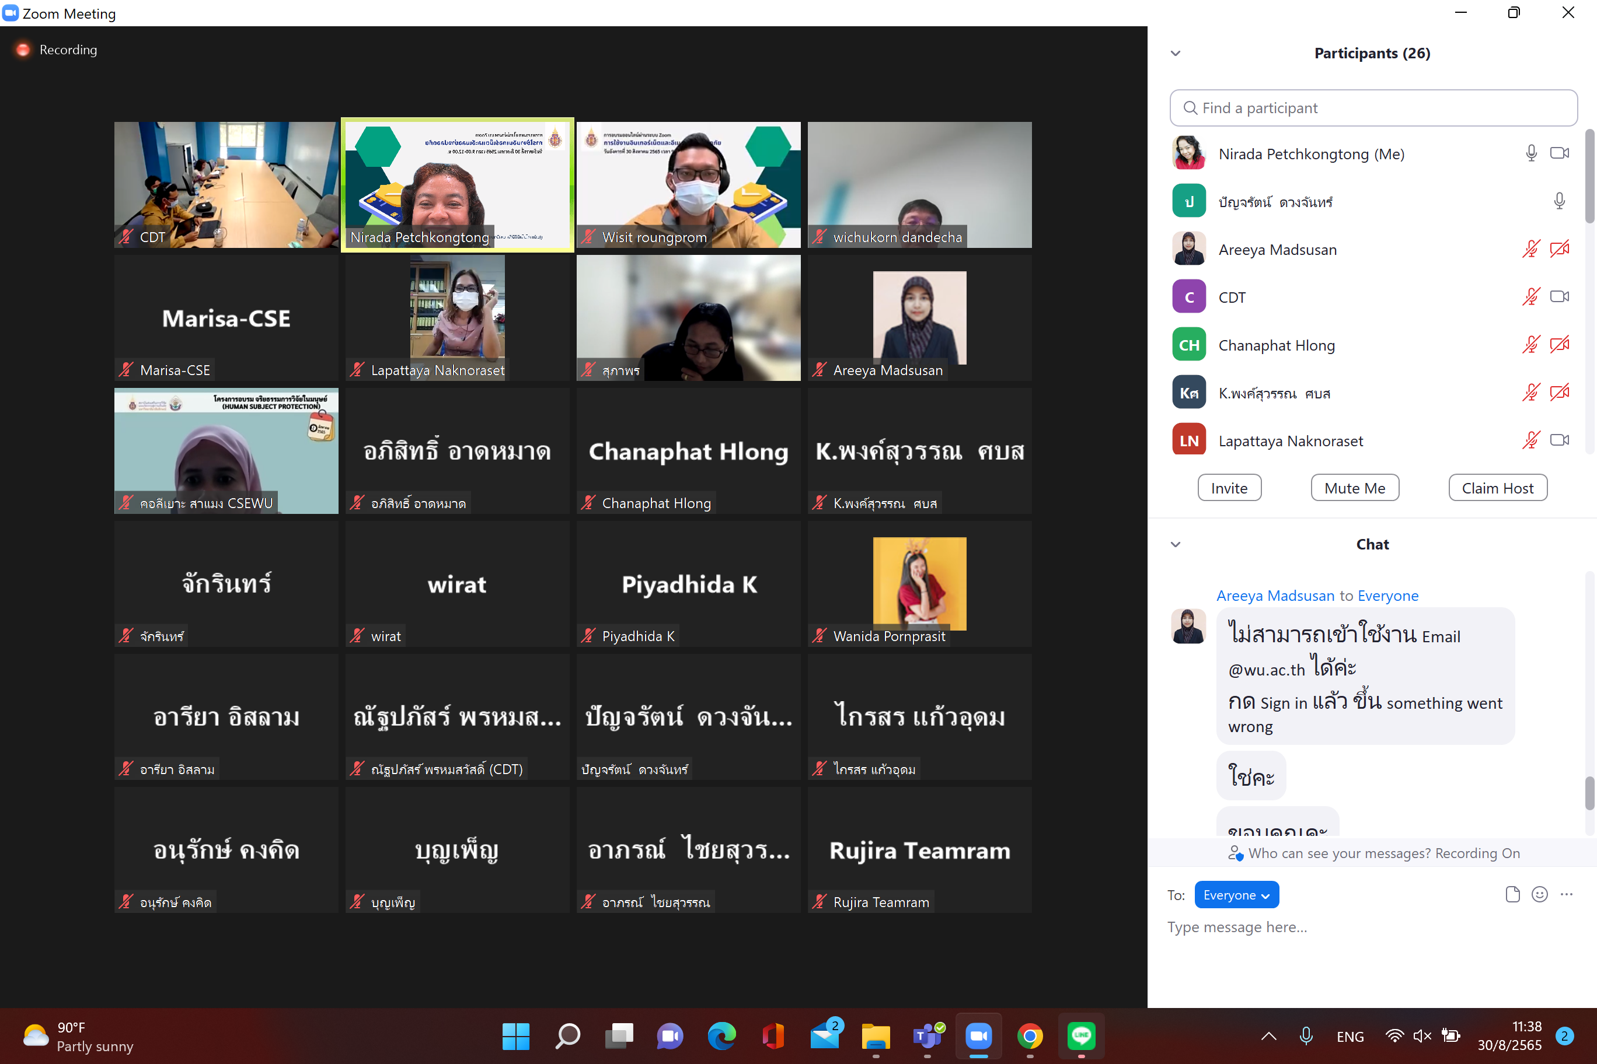
Task: Open Microsoft Teams from taskbar
Action: pyautogui.click(x=927, y=1035)
